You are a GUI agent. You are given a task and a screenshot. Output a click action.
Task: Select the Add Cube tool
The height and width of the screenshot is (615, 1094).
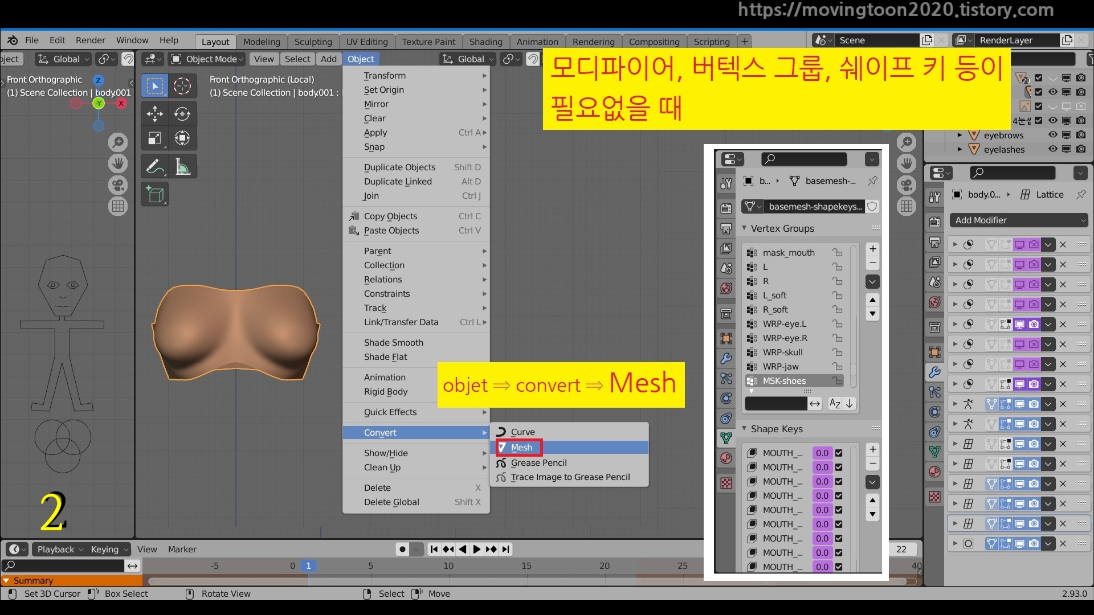(154, 194)
